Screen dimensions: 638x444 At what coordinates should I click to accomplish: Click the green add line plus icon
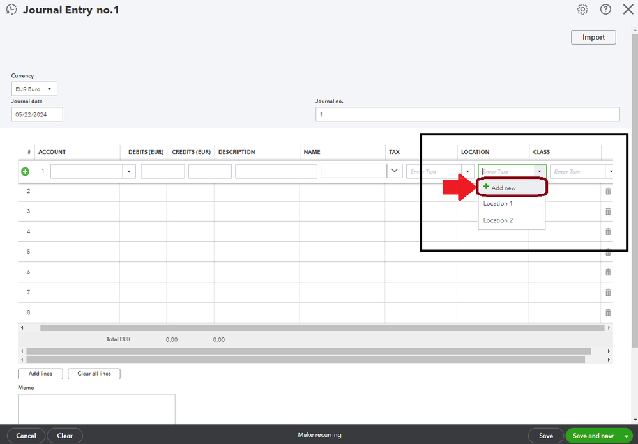26,171
